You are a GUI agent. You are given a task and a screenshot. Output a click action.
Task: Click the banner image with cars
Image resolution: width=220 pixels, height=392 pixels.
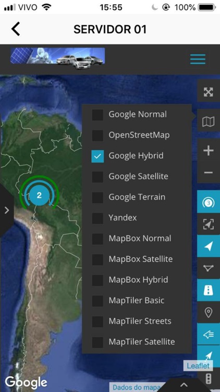(58, 58)
